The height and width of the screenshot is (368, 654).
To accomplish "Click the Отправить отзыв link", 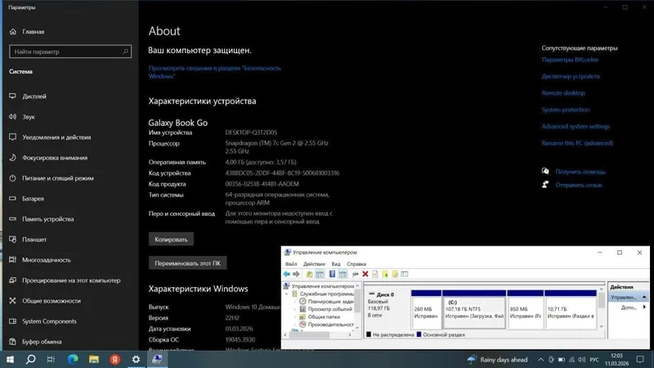I will point(579,185).
